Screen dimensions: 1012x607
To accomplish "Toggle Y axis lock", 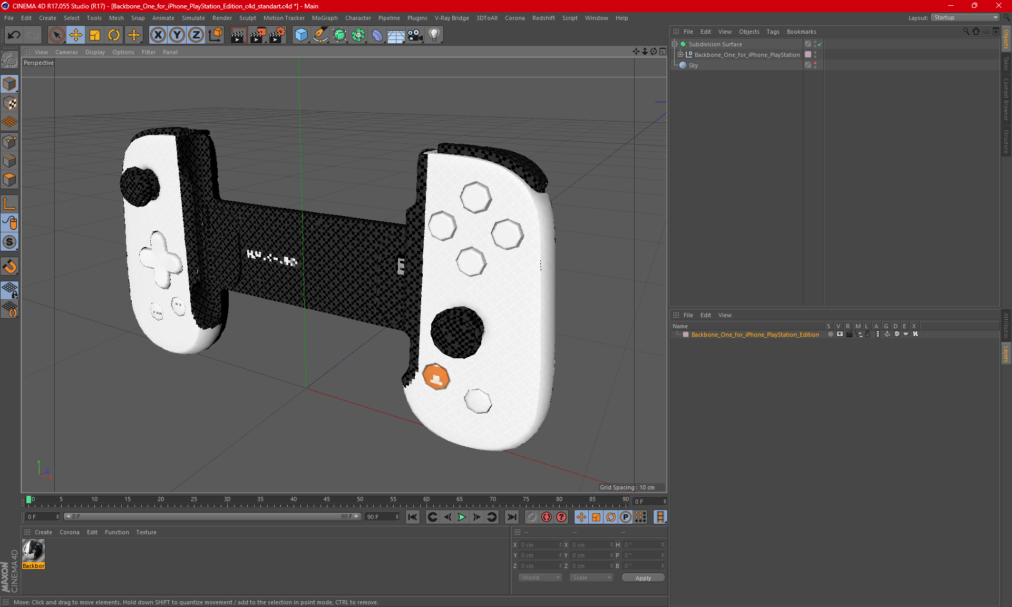I will coord(177,35).
